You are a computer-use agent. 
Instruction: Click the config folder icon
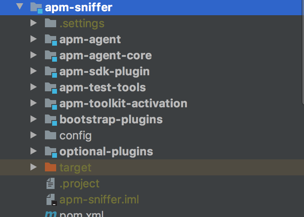click(x=51, y=135)
